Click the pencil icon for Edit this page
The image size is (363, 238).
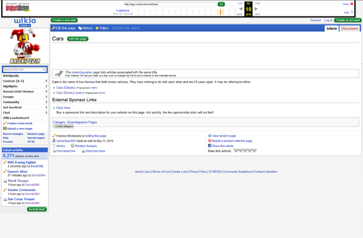(x=53, y=28)
